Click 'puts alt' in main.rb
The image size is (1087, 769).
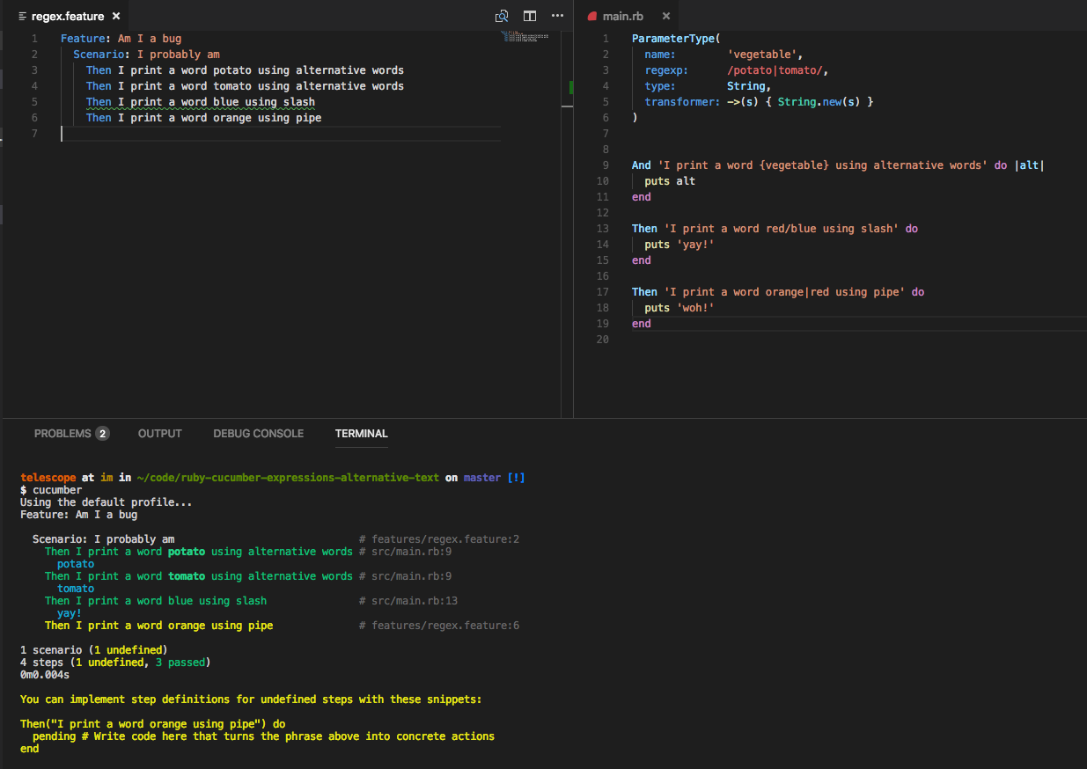pyautogui.click(x=670, y=181)
